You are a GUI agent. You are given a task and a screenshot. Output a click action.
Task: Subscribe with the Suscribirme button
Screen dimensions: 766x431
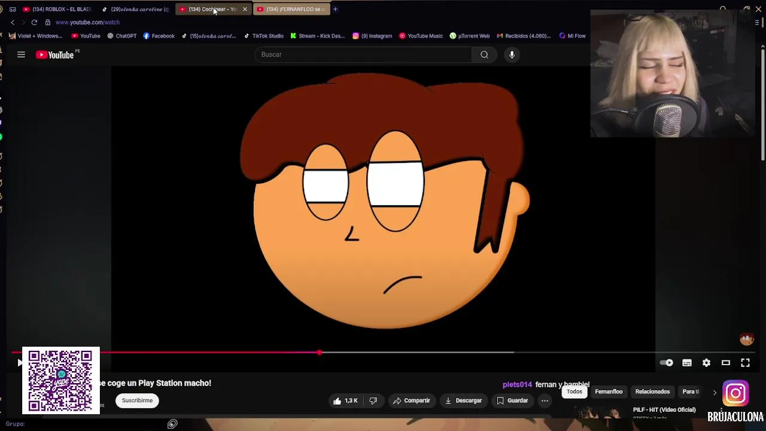137,400
